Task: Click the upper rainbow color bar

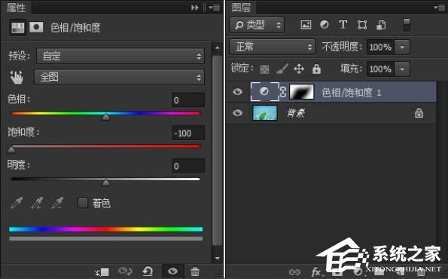Action: tap(105, 229)
